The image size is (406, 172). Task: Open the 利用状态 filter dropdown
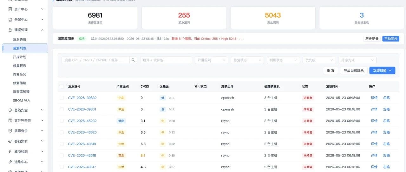(x=283, y=60)
